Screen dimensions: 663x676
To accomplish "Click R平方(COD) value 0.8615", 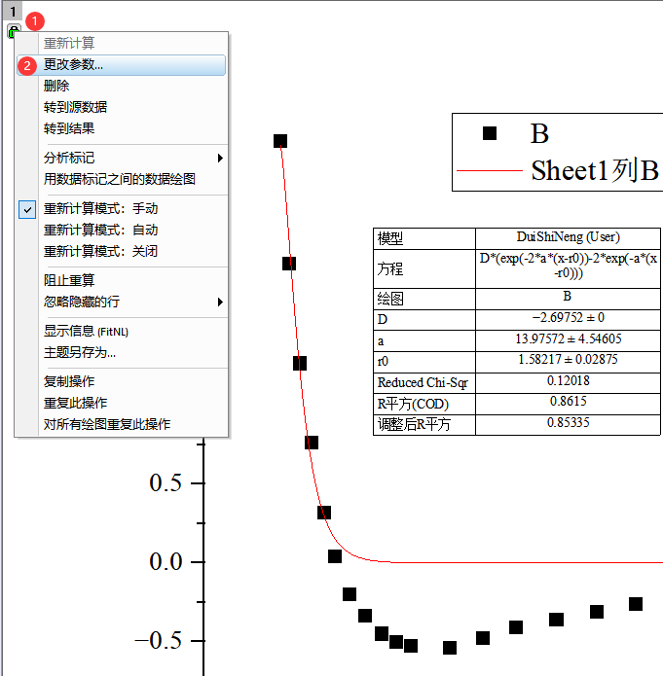I will click(x=568, y=402).
